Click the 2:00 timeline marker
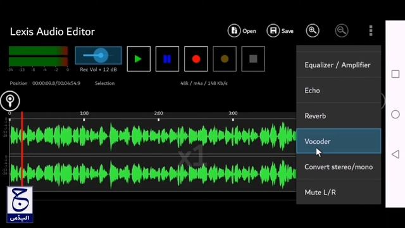The width and height of the screenshot is (405, 228). click(159, 113)
